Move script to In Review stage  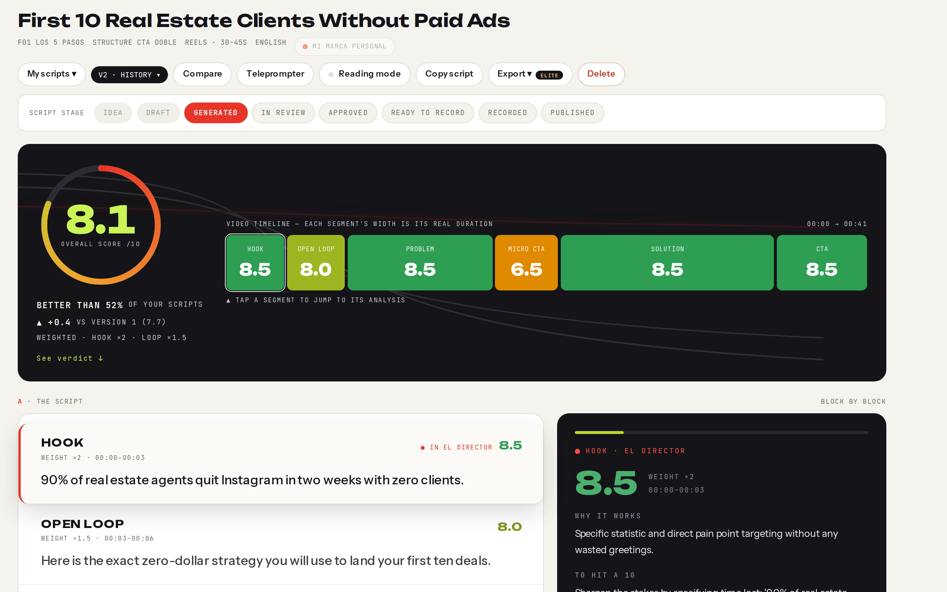283,113
